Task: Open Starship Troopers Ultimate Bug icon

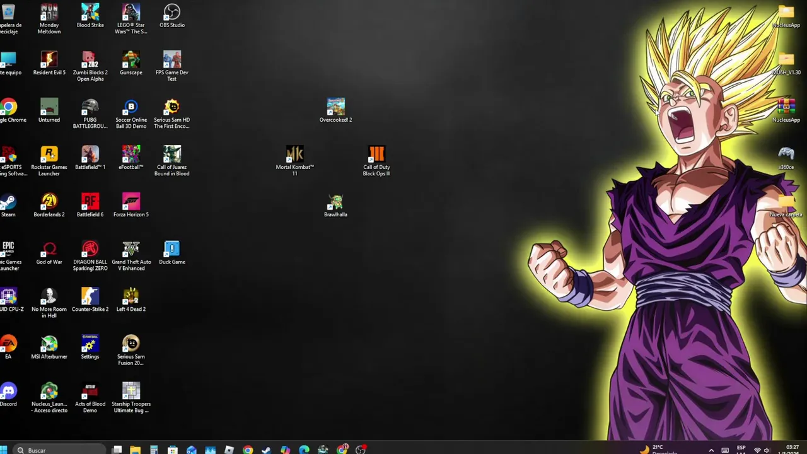Action: pyautogui.click(x=131, y=397)
